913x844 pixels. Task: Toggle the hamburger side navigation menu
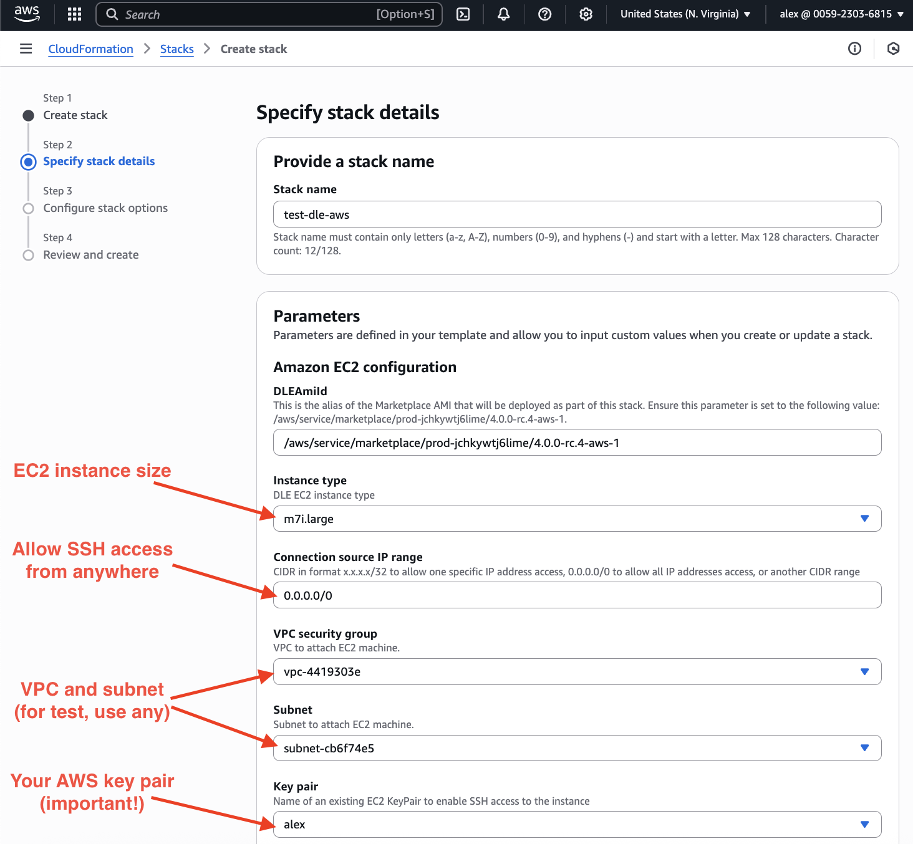[x=26, y=49]
